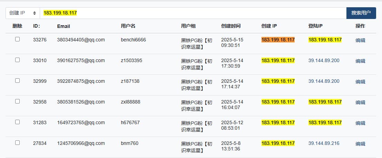382x158 pixels.
Task: Click login IP 39.144.89.200 for ID 32999
Action: 324,81
